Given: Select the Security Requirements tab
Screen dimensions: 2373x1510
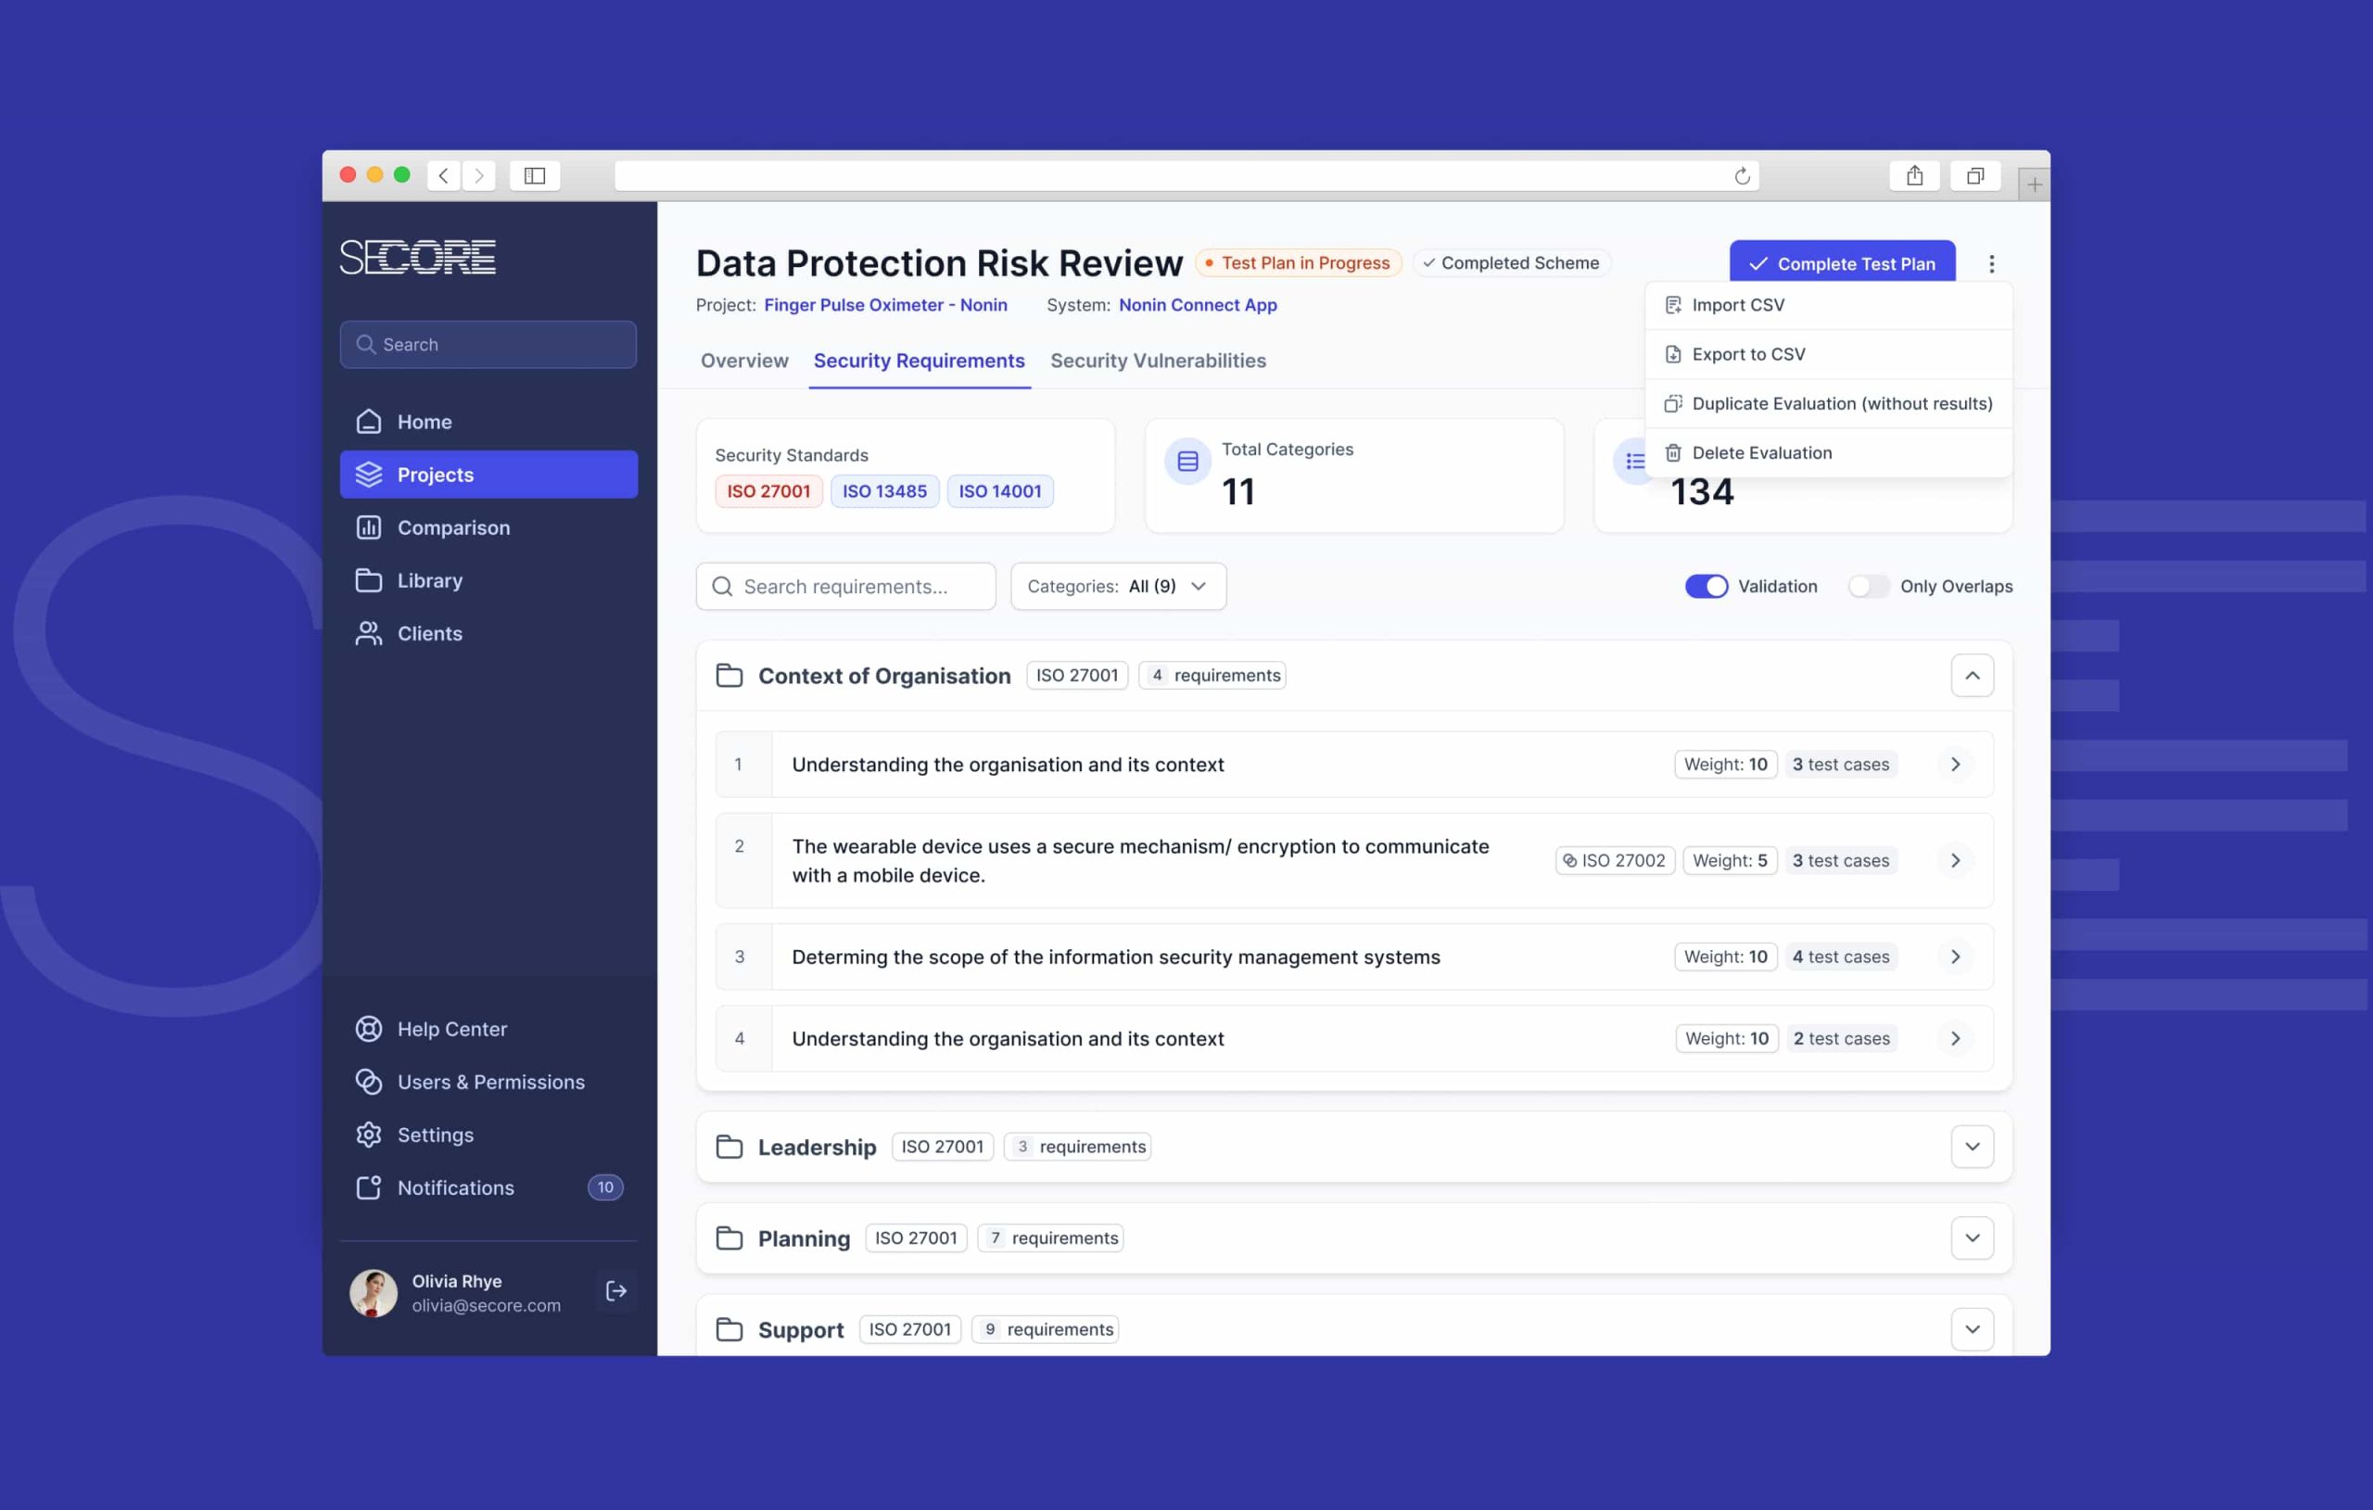Looking at the screenshot, I should pos(919,361).
